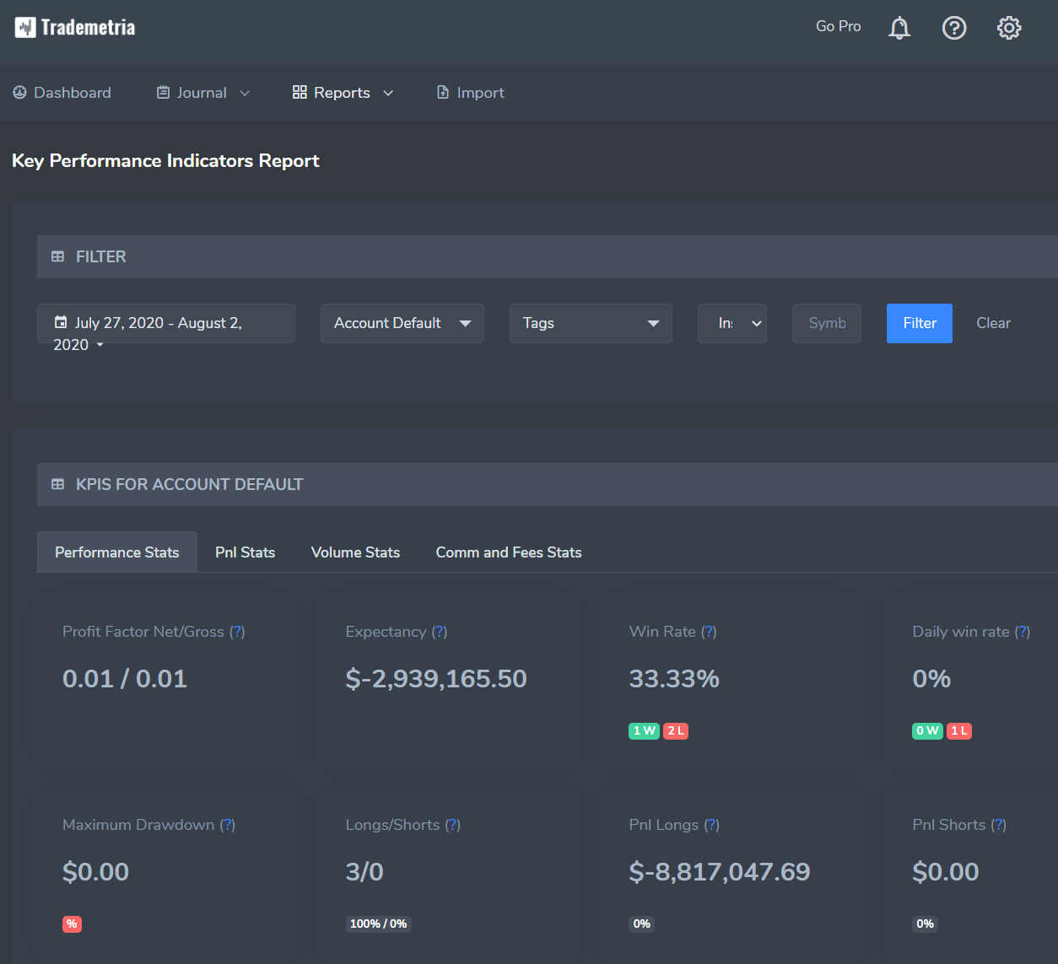Click help (?) next to Longs/Shorts
1058x964 pixels.
(453, 825)
